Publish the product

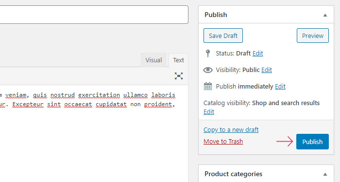point(312,142)
